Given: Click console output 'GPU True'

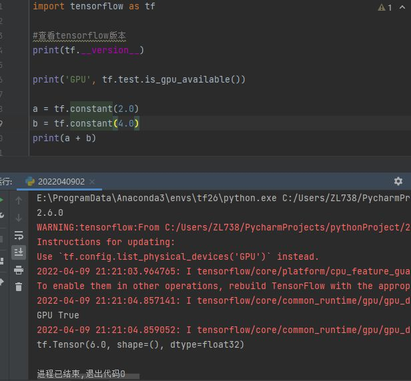Looking at the screenshot, I should pyautogui.click(x=57, y=315).
